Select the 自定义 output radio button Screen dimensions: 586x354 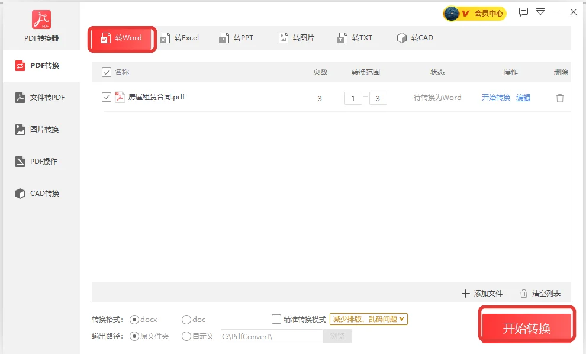click(186, 336)
